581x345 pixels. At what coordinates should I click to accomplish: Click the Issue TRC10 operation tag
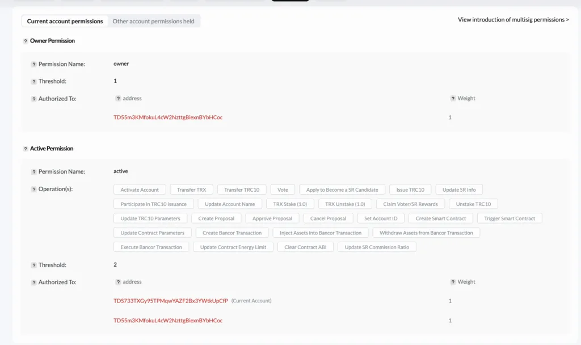pos(410,190)
